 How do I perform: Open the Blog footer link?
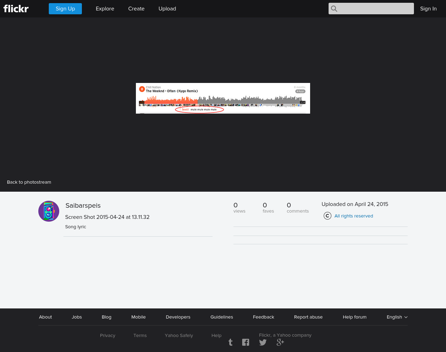tap(107, 317)
